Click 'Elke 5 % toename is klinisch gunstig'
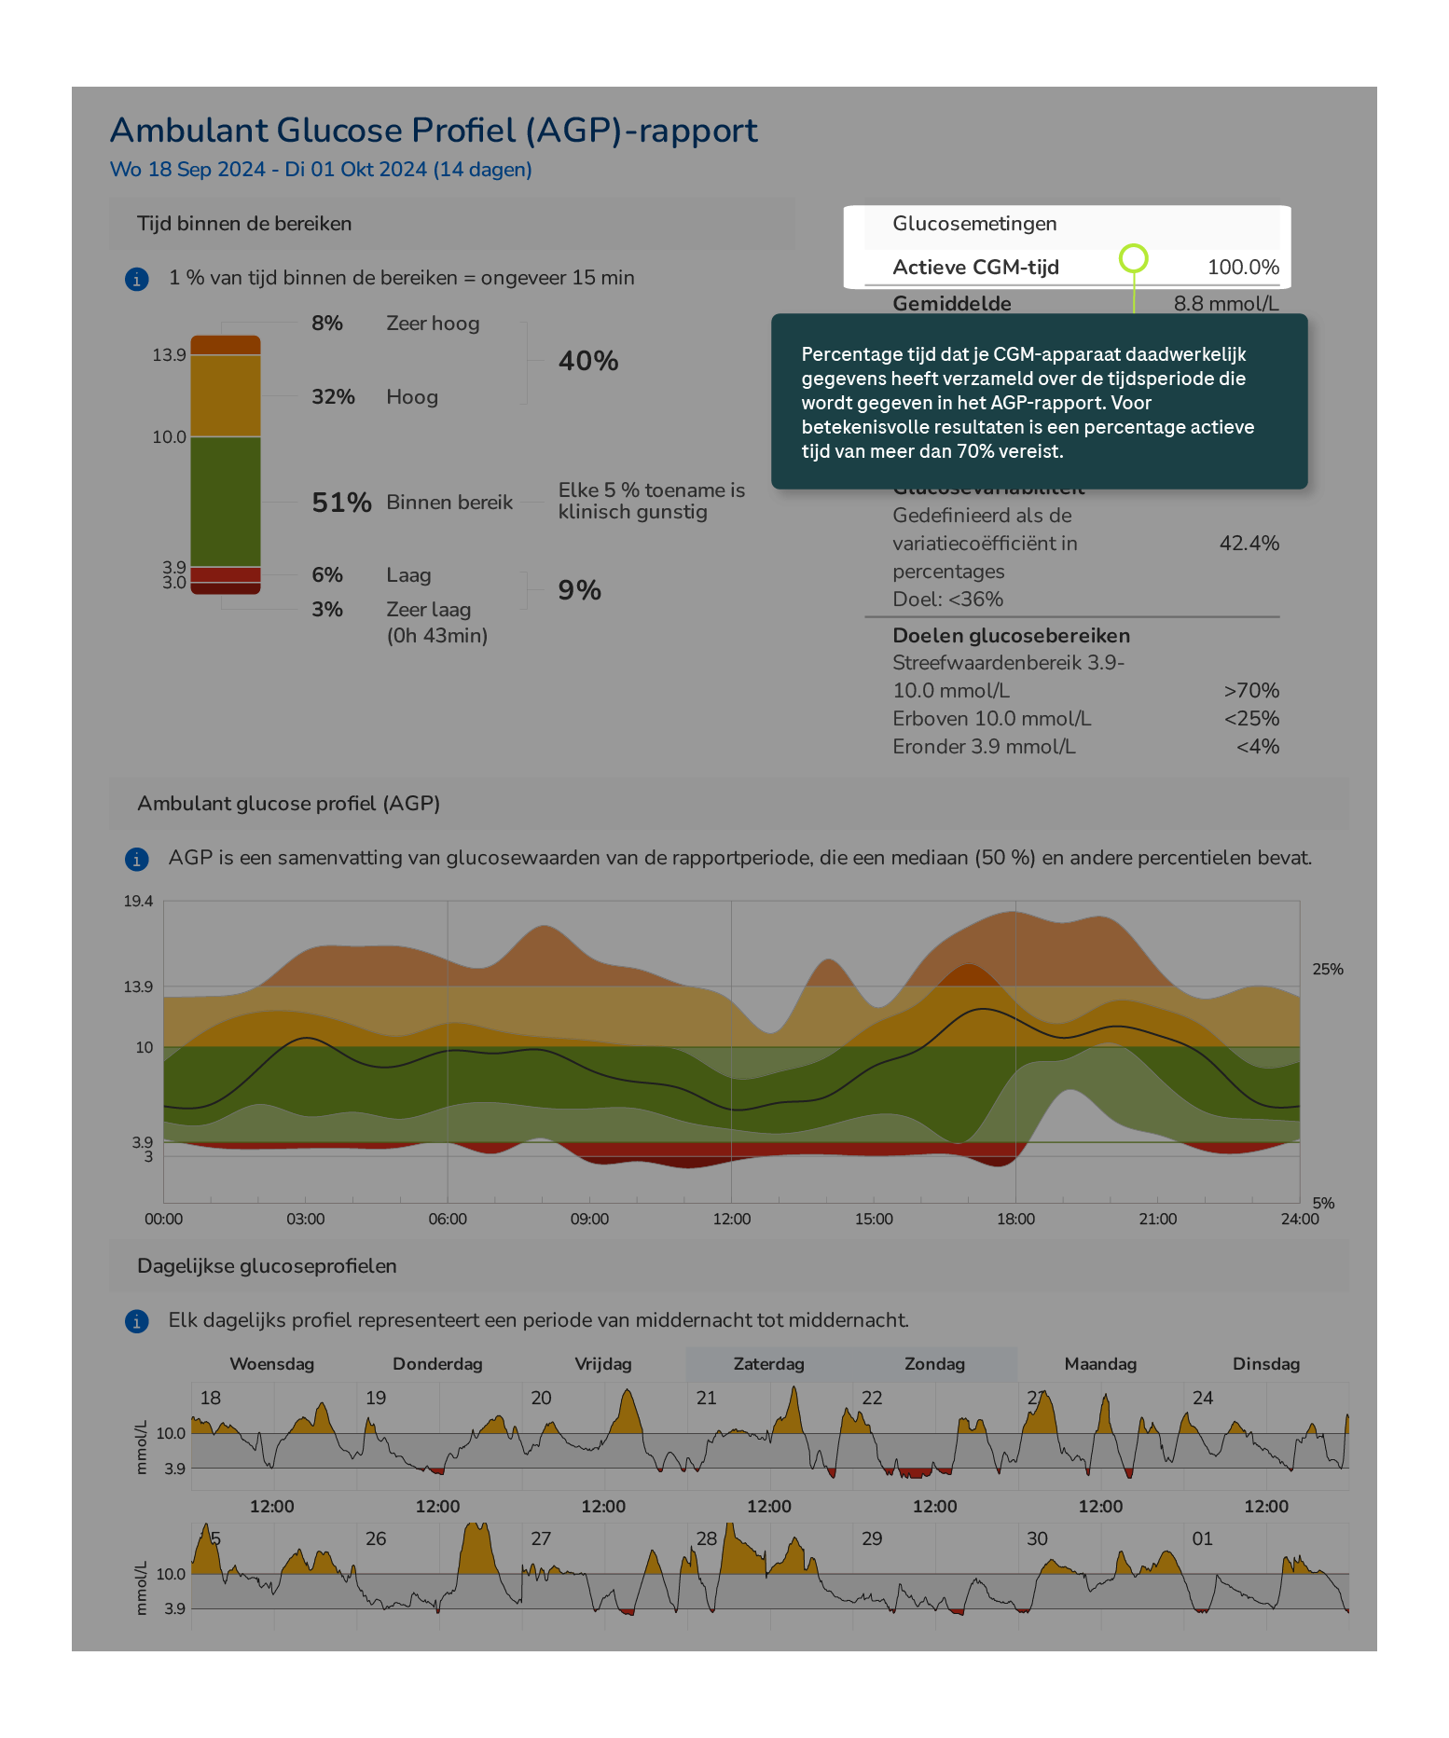1449x1738 pixels. pyautogui.click(x=652, y=501)
